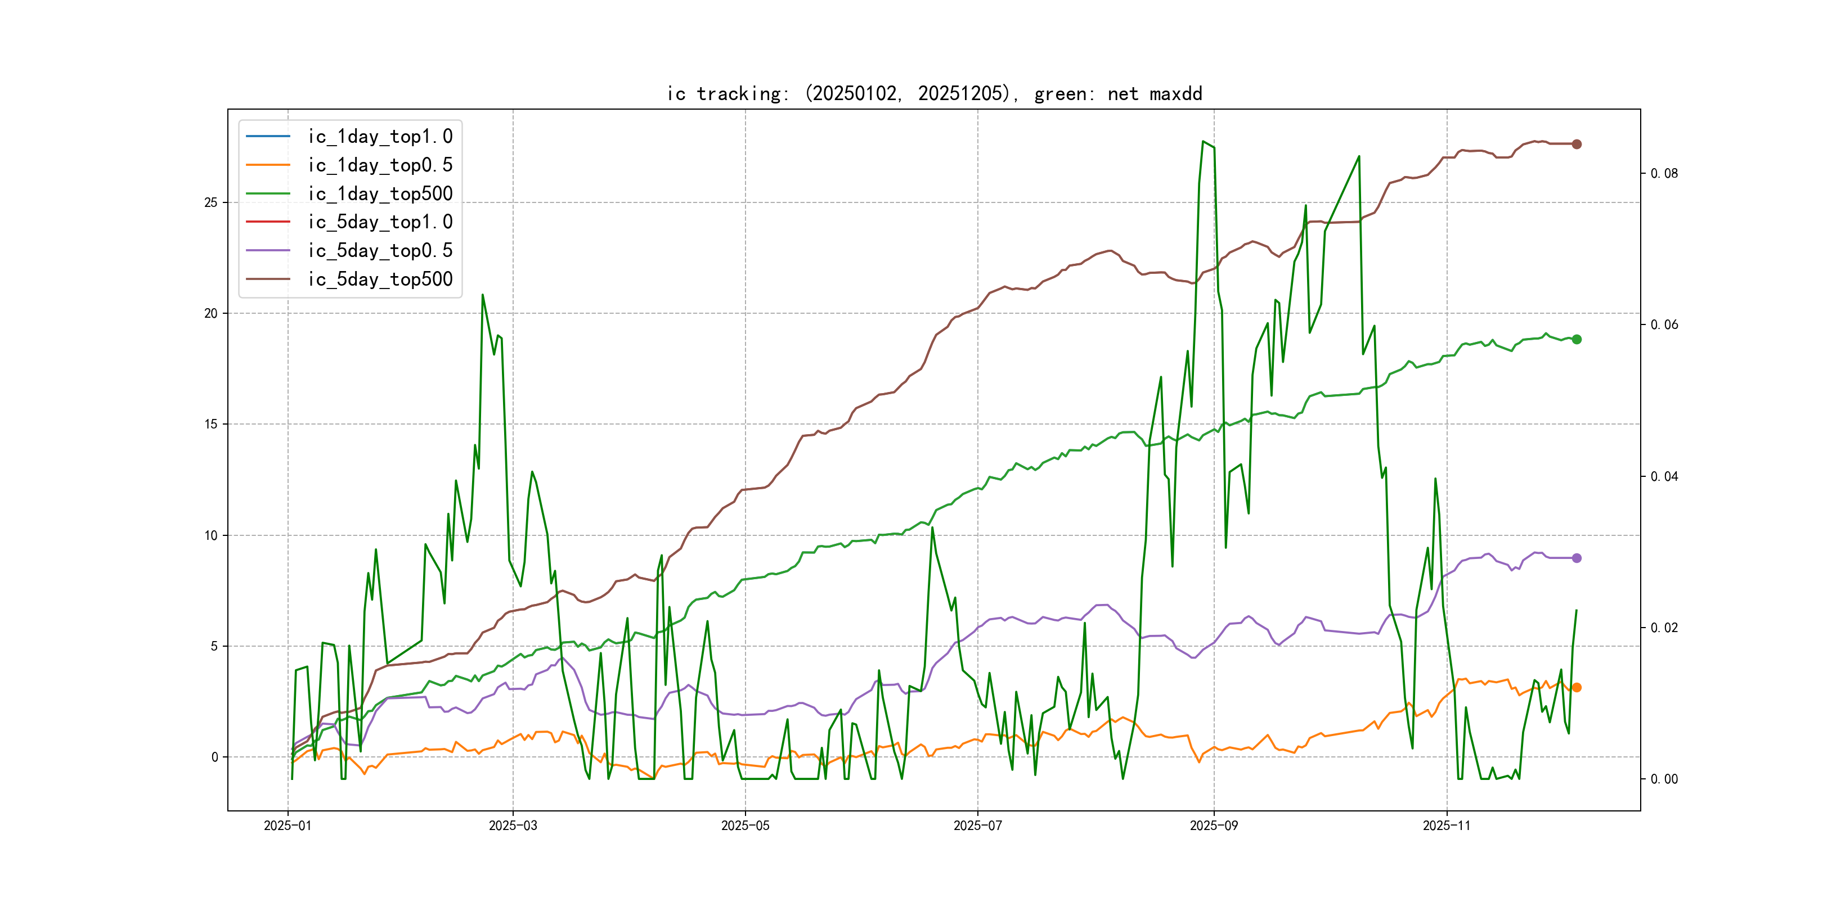Click the 0.00 tick on right axis
The width and height of the screenshot is (1823, 911).
(x=1664, y=779)
